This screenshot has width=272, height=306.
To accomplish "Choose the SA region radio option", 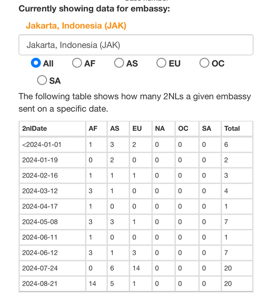I will coord(42,80).
